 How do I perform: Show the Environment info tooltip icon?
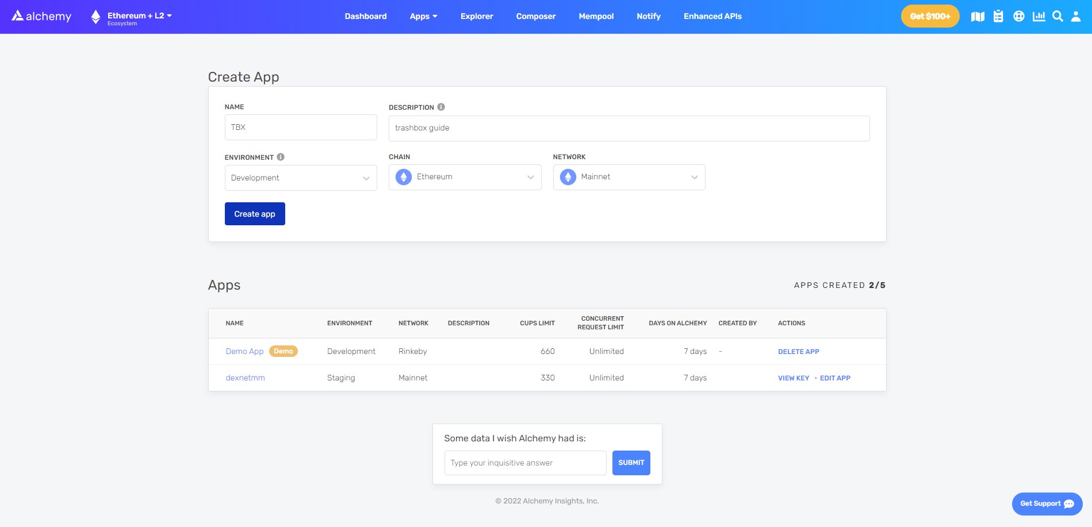[x=281, y=157]
